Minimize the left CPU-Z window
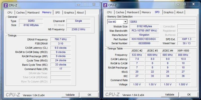Viewport: 201px width, 100px height. [79, 5]
